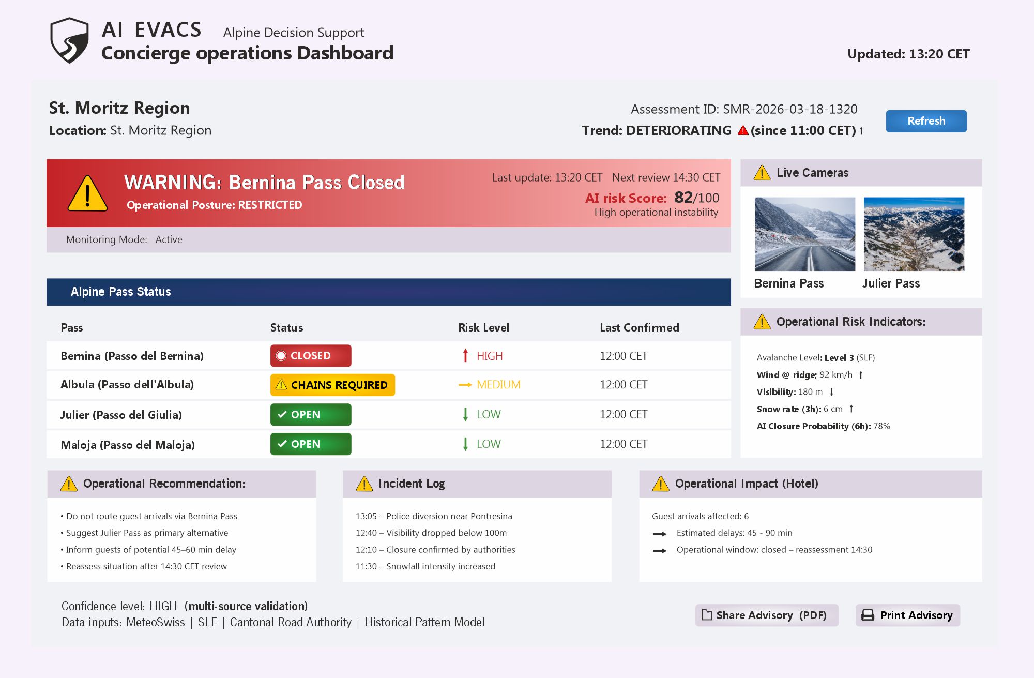Click checkmark icon in Maloja OPEN badge
The width and height of the screenshot is (1034, 678).
[x=282, y=444]
